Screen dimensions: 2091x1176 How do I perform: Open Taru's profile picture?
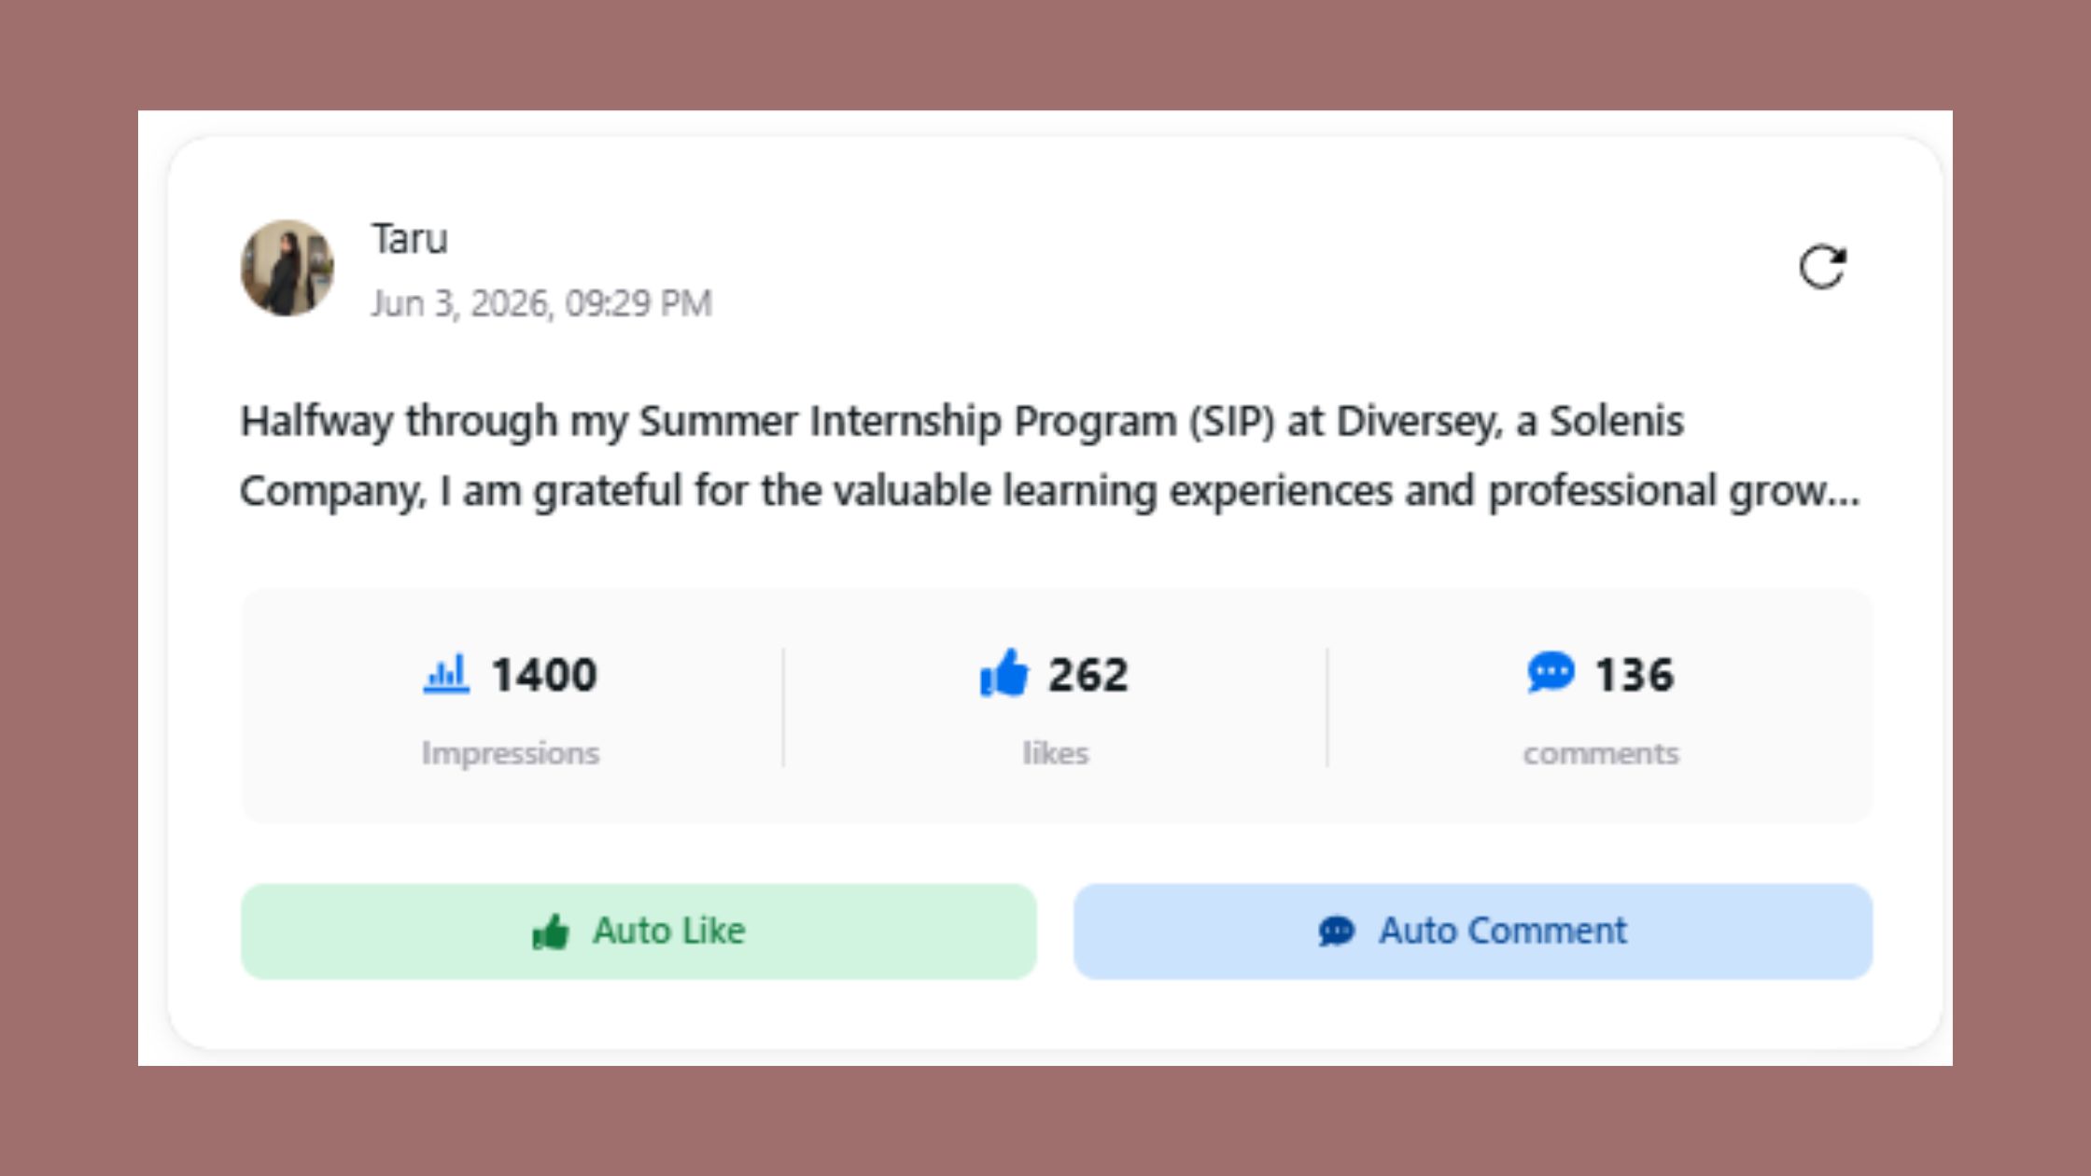pos(288,268)
